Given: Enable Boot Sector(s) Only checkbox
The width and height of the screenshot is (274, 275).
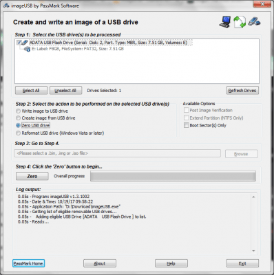Looking at the screenshot, I should 187,125.
